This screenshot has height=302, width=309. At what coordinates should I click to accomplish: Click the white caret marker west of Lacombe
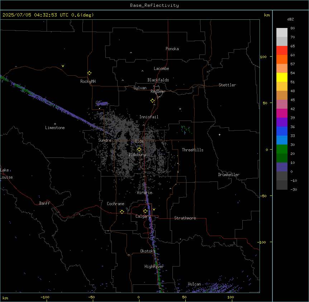tap(142, 71)
